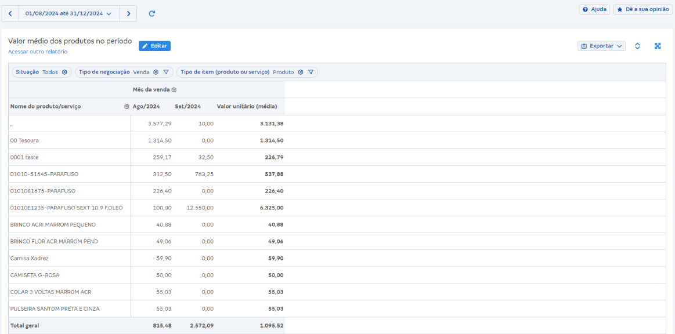The width and height of the screenshot is (675, 334).
Task: Click funnel icon on Tipo de item filter
Action: point(311,72)
